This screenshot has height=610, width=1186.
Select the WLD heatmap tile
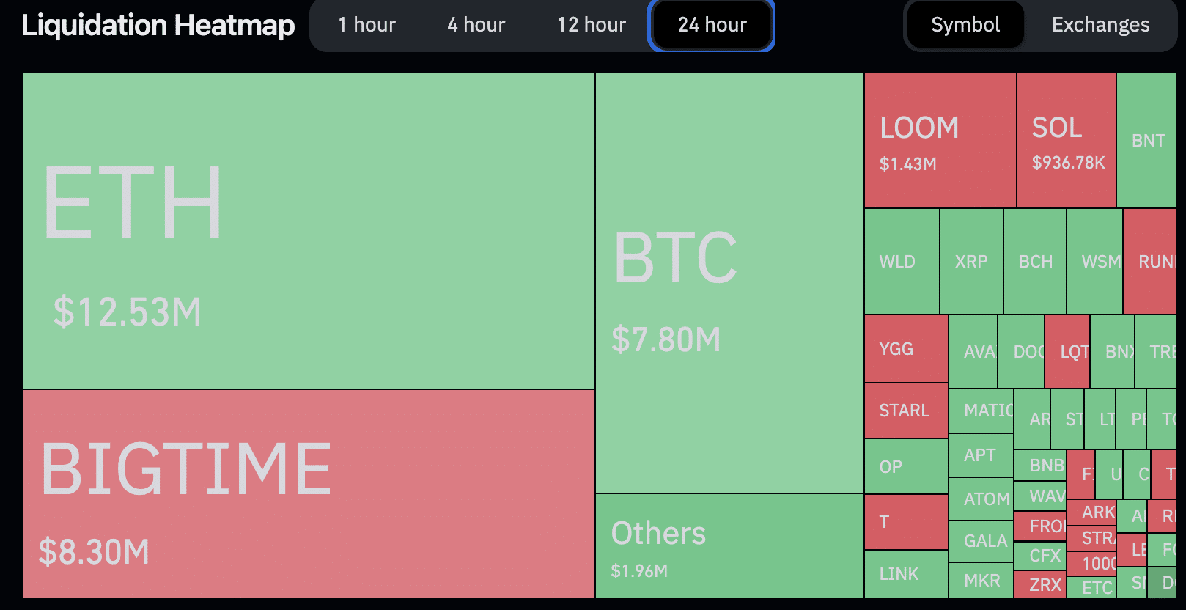pos(902,262)
